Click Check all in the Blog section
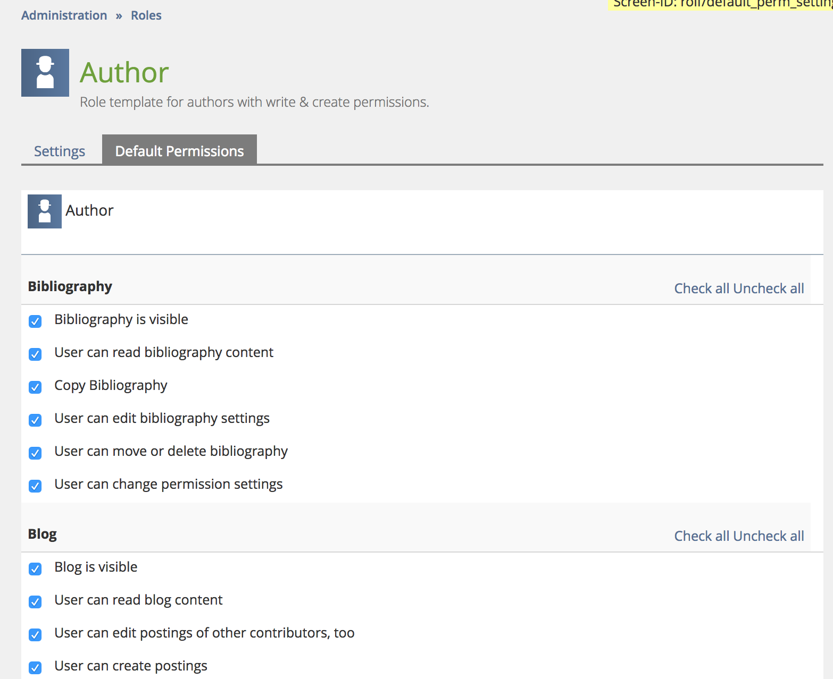 [701, 536]
